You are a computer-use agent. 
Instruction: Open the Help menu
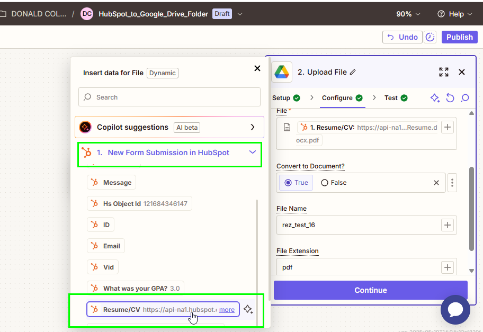click(x=454, y=14)
